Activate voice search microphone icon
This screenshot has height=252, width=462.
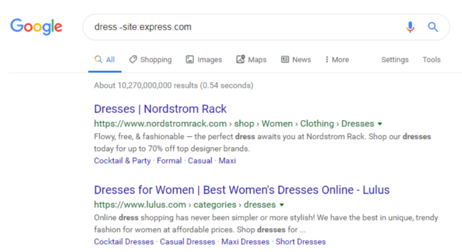(x=410, y=27)
